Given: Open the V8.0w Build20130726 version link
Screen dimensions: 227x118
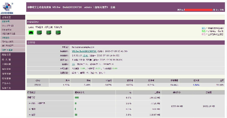Looking at the screenshot, I should click(x=84, y=51).
